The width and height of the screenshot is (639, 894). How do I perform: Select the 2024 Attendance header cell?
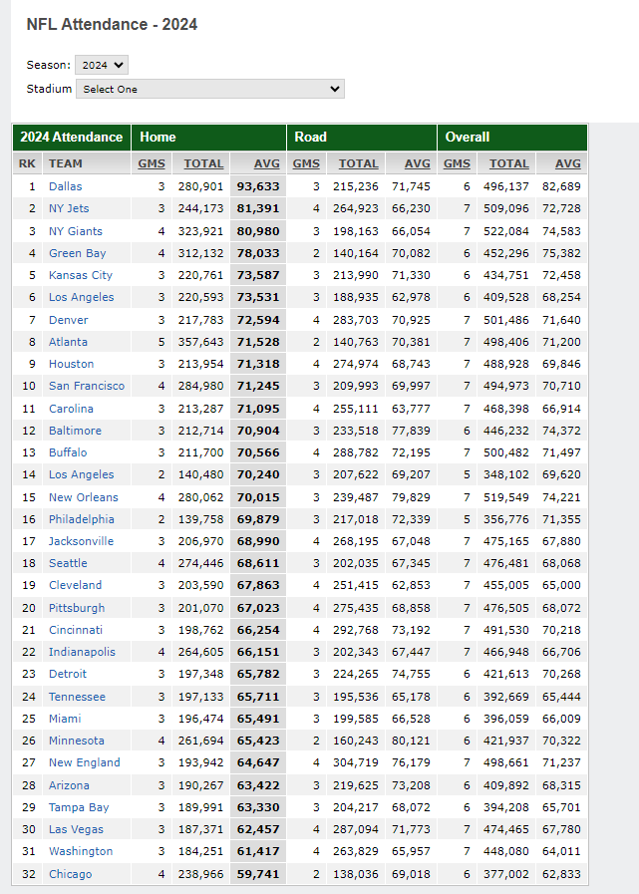(72, 137)
